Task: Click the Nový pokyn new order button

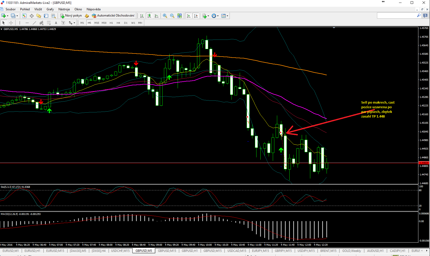Action: [71, 16]
